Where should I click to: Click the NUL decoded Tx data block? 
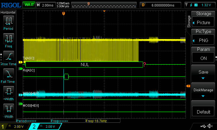(x=84, y=65)
